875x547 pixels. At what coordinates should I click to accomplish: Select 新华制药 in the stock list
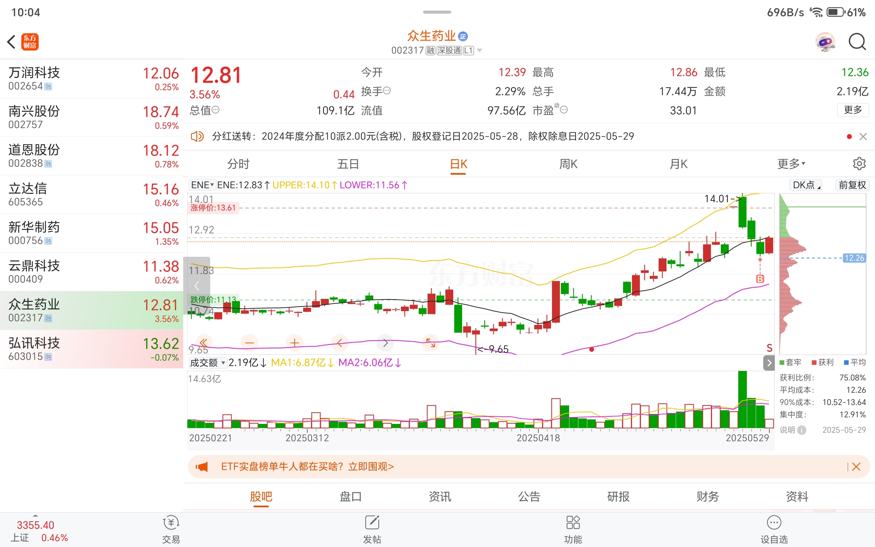click(x=92, y=234)
